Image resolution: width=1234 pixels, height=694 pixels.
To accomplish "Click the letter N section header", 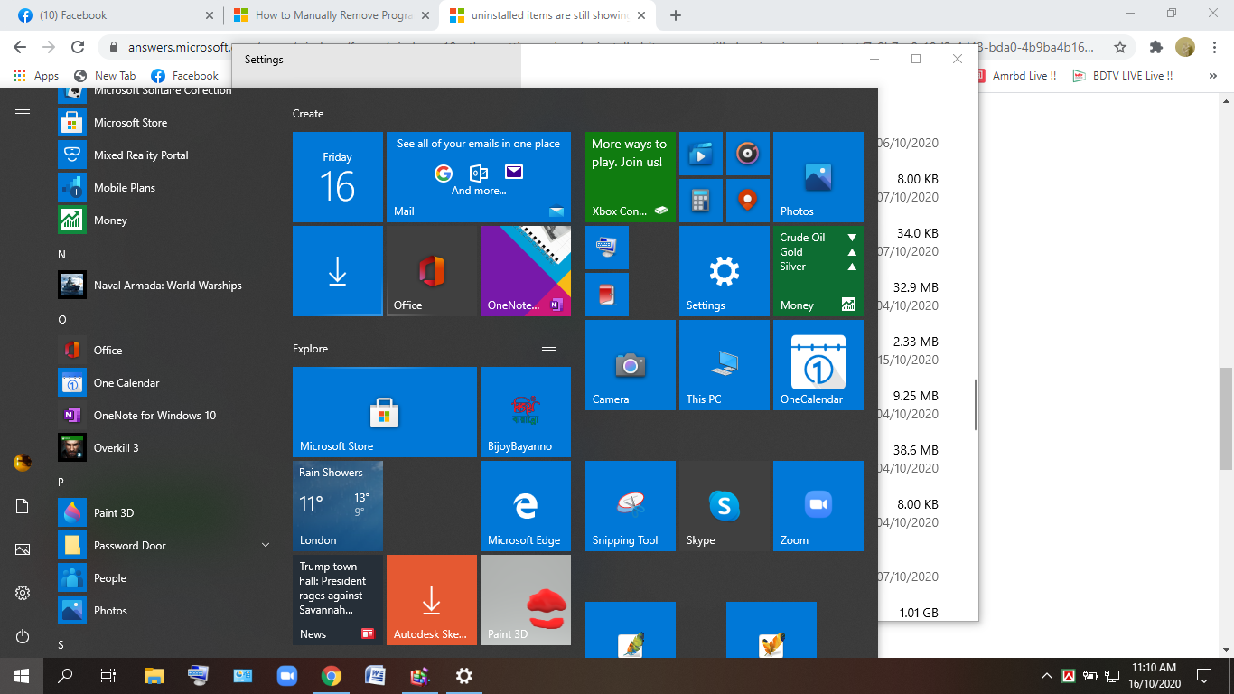I will pos(62,254).
